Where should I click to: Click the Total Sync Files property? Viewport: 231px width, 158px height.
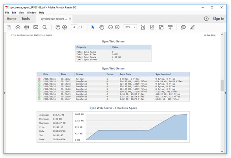tap(86, 55)
